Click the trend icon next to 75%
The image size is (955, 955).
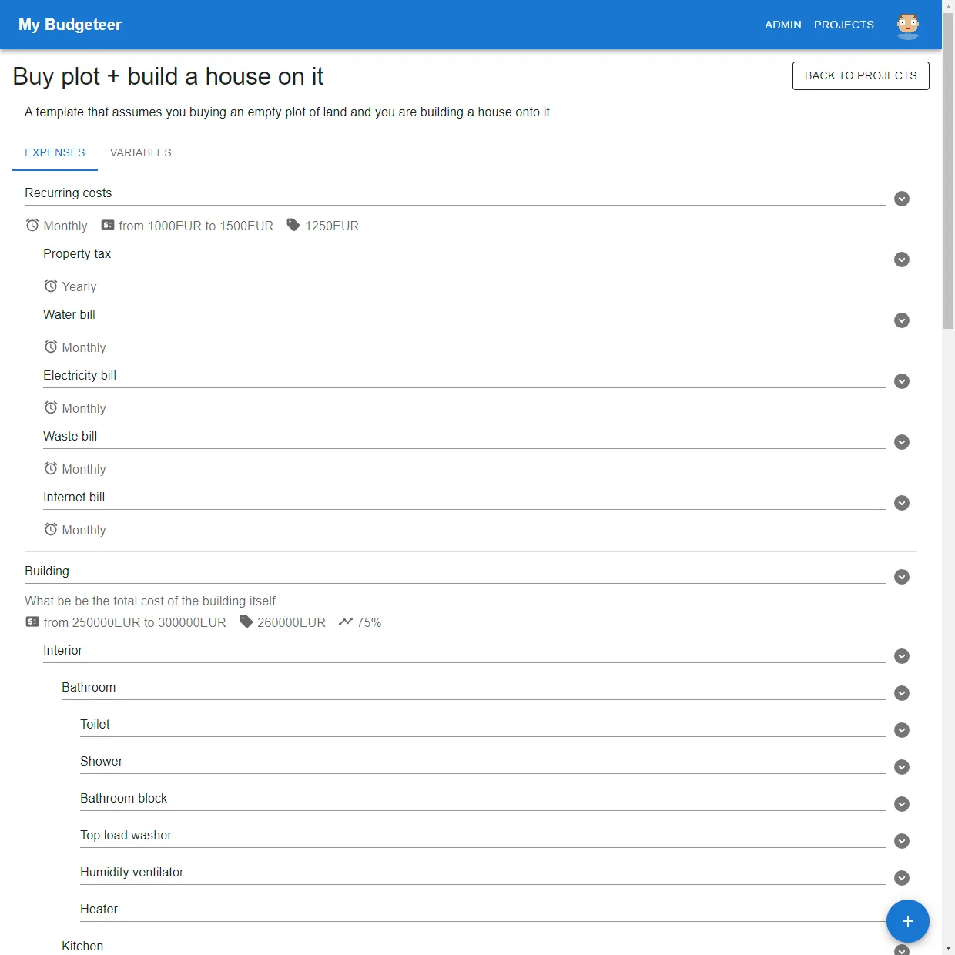pos(344,622)
